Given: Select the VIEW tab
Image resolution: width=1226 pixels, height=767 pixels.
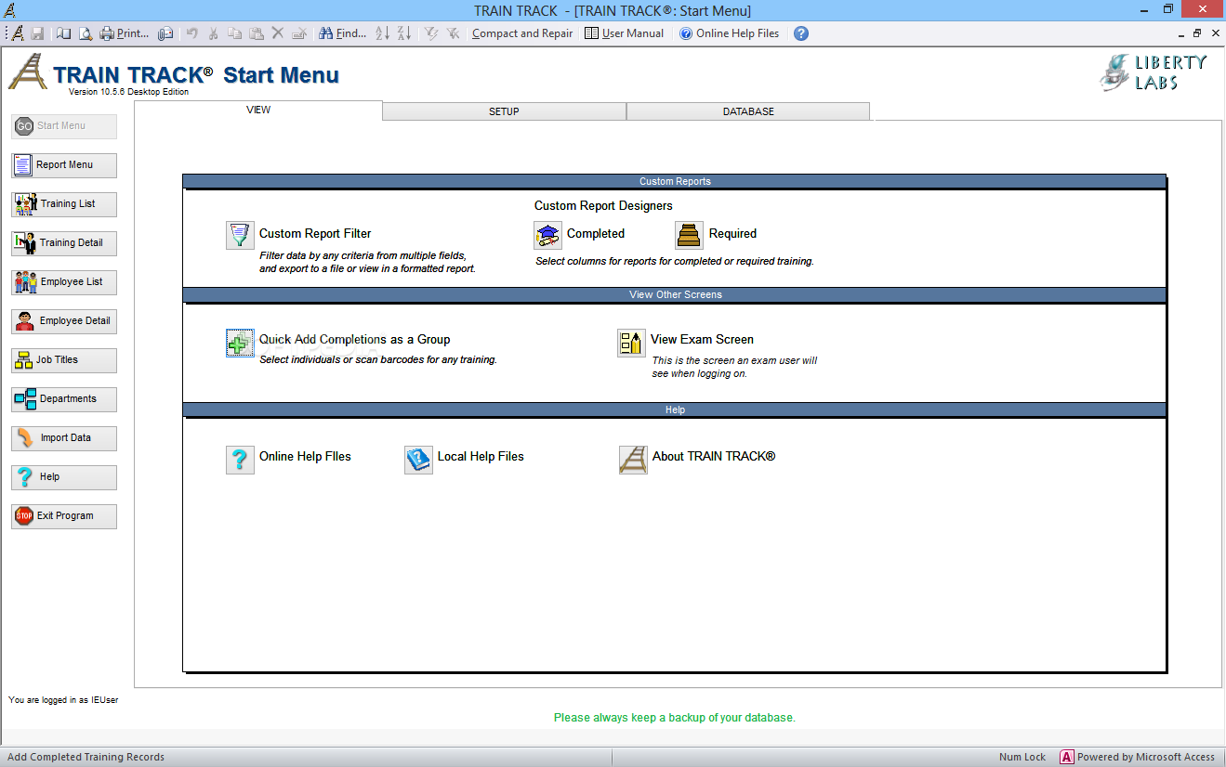Looking at the screenshot, I should 258,110.
